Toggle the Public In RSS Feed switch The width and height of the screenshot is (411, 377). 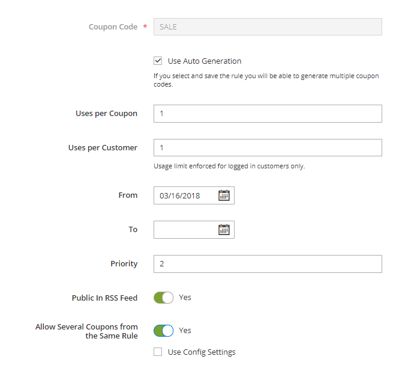click(x=163, y=298)
